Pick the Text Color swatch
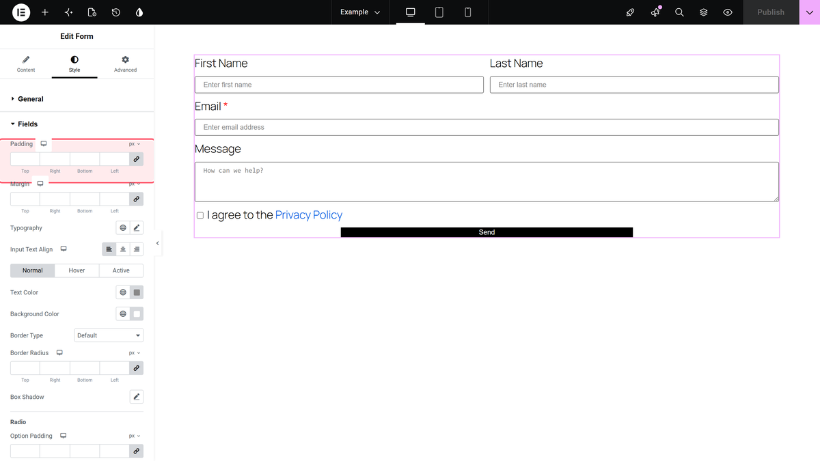Viewport: 820px width, 461px height. (x=137, y=292)
